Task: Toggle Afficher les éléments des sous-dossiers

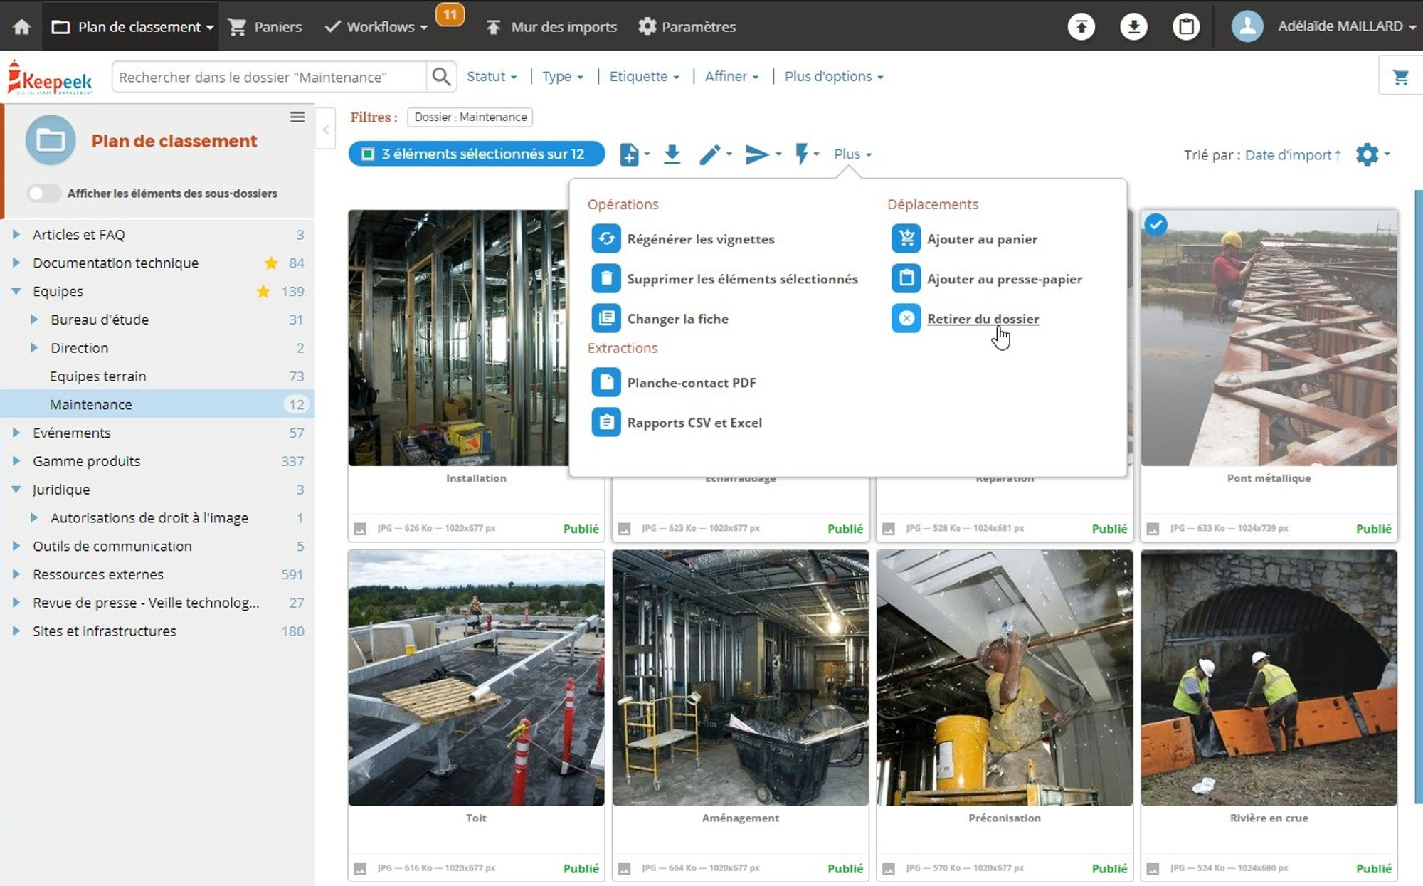Action: [x=43, y=194]
